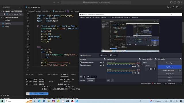Stop recording with Kaydı Durdur button
The height and width of the screenshot is (103, 184).
point(170,67)
